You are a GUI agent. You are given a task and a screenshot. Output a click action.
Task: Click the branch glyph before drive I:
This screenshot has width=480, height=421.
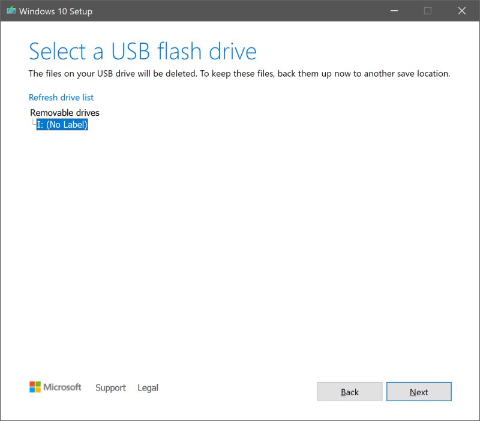point(34,122)
